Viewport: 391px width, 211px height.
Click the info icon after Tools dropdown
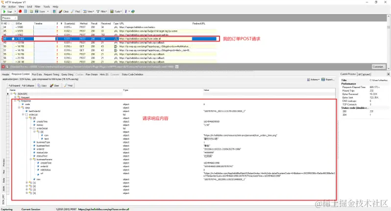tap(126, 11)
